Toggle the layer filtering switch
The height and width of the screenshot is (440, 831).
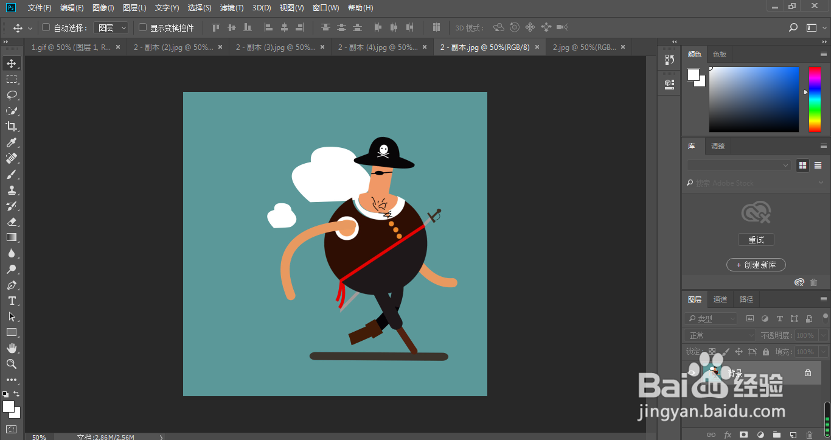tap(826, 318)
